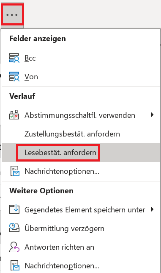
Task: Click the Übermittlung verzögern clock icon
Action: tap(14, 228)
